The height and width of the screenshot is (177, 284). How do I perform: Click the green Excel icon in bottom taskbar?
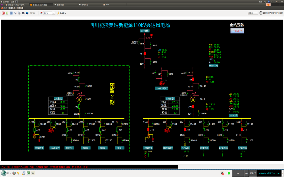pyautogui.click(x=28, y=173)
